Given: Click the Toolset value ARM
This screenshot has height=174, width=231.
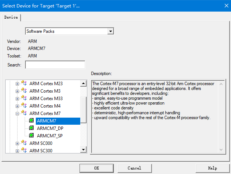Looking at the screenshot, I should coord(32,56).
